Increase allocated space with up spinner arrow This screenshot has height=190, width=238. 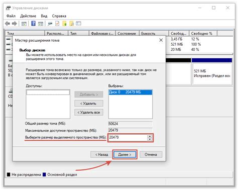point(150,136)
